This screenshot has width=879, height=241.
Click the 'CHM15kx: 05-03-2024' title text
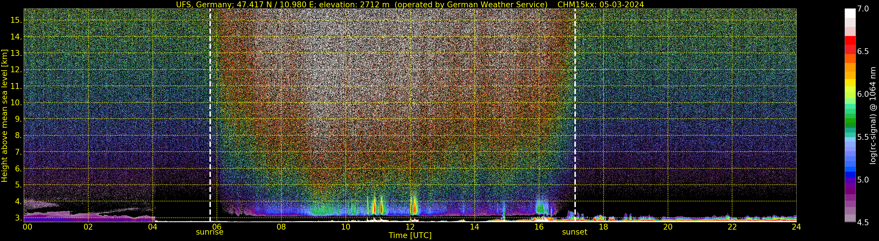pos(600,4)
